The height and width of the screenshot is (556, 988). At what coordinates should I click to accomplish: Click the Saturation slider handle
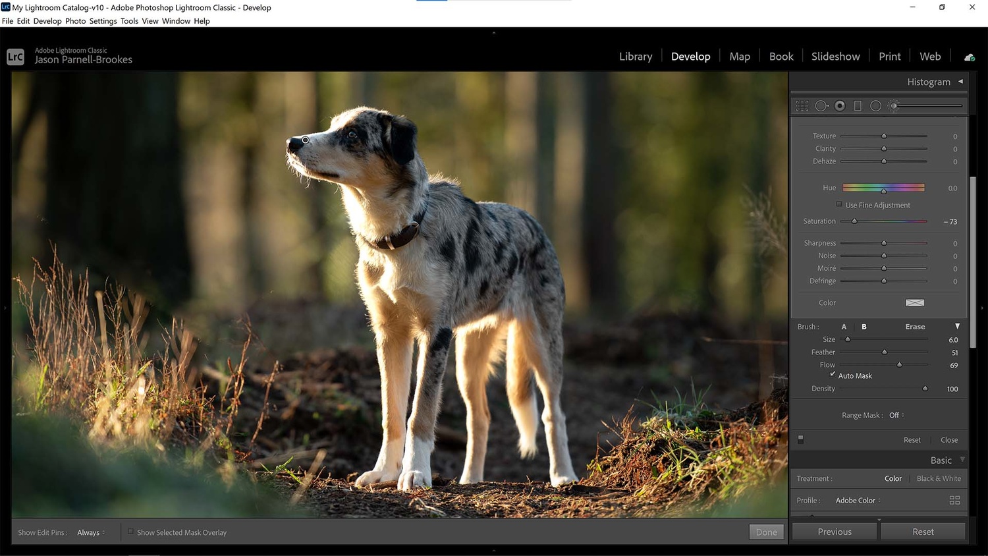coord(854,221)
